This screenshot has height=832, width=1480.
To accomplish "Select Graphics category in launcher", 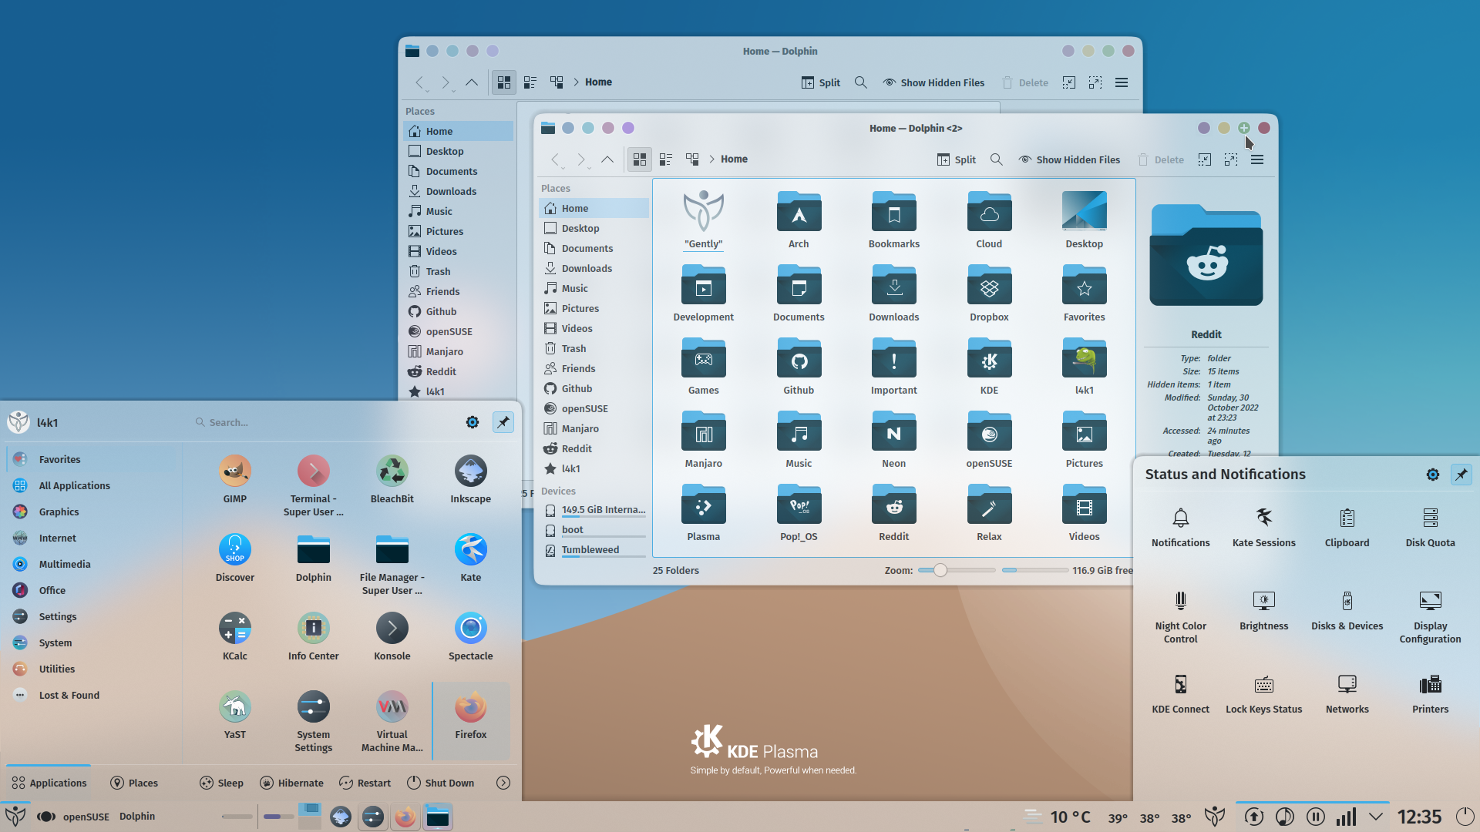I will pyautogui.click(x=91, y=512).
